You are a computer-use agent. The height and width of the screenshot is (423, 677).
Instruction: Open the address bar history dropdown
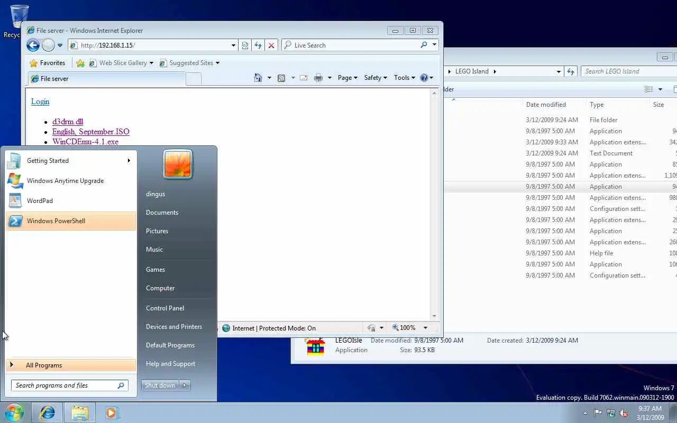233,45
